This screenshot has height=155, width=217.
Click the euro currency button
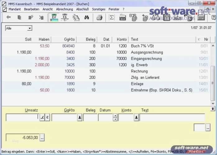pyautogui.click(x=47, y=117)
